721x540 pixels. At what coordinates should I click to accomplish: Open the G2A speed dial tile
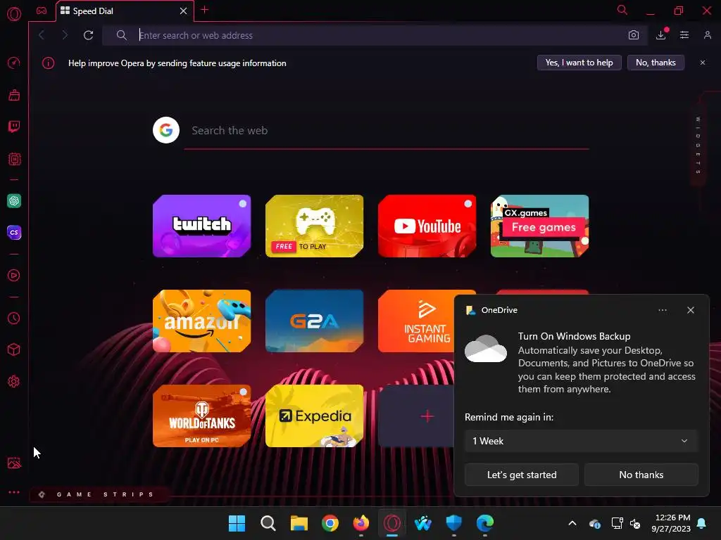coord(315,321)
